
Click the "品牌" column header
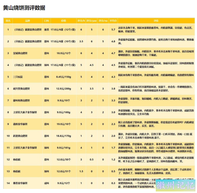pyautogui.click(x=27, y=21)
